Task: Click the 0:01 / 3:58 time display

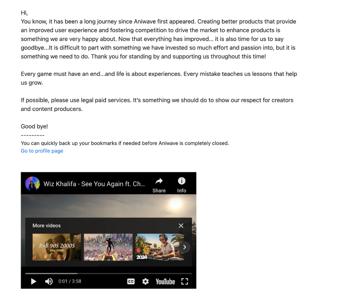Action: pyautogui.click(x=70, y=281)
